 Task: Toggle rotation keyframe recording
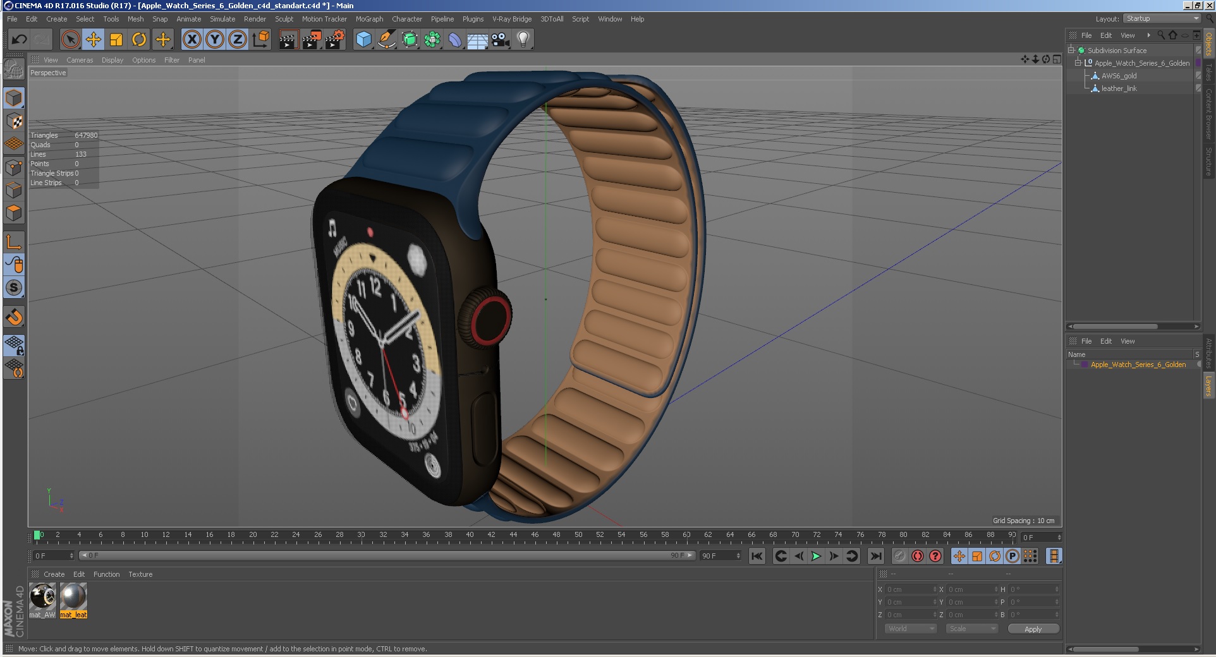pos(994,556)
